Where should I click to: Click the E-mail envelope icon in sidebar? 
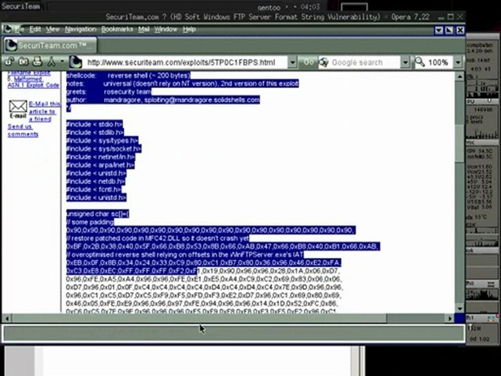18,109
